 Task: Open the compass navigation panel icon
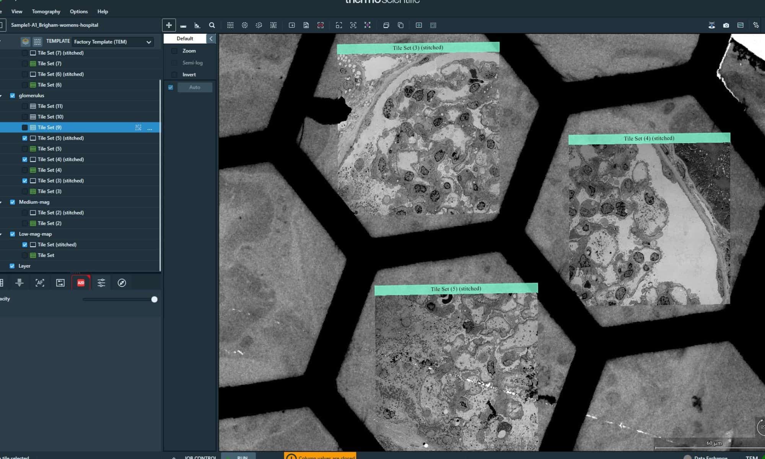click(x=122, y=283)
